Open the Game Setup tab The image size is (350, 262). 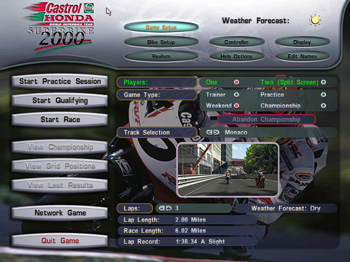161,27
